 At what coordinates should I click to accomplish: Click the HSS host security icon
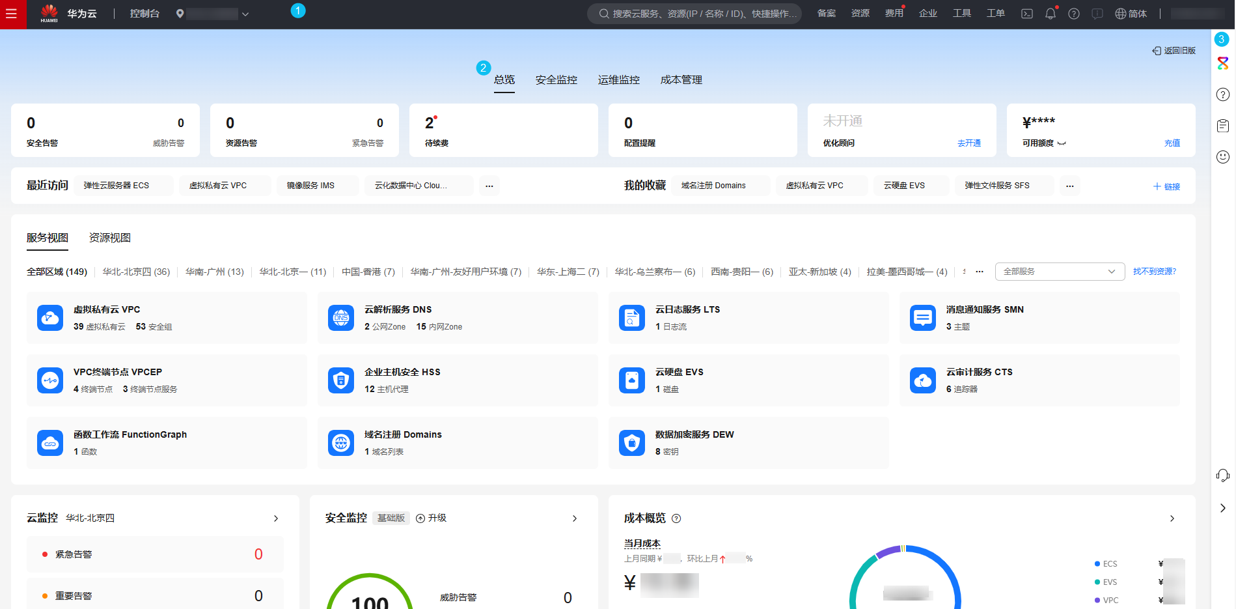tap(341, 380)
